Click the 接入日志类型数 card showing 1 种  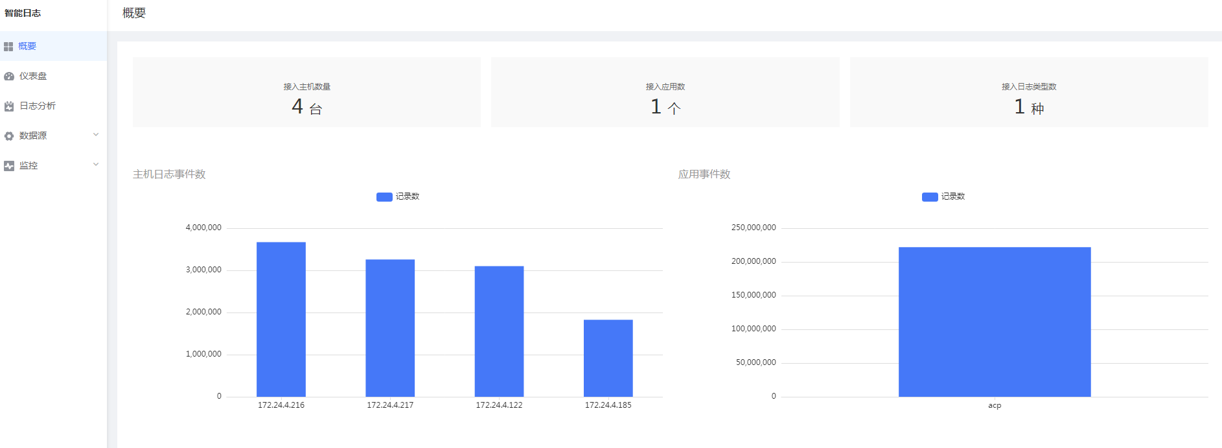point(1029,92)
